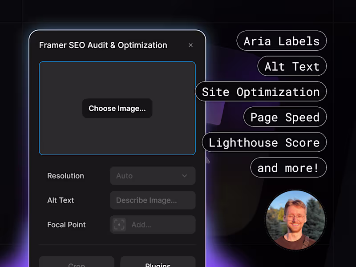Viewport: 356px width, 267px height.
Task: Click the focal point target icon
Action: coord(119,225)
